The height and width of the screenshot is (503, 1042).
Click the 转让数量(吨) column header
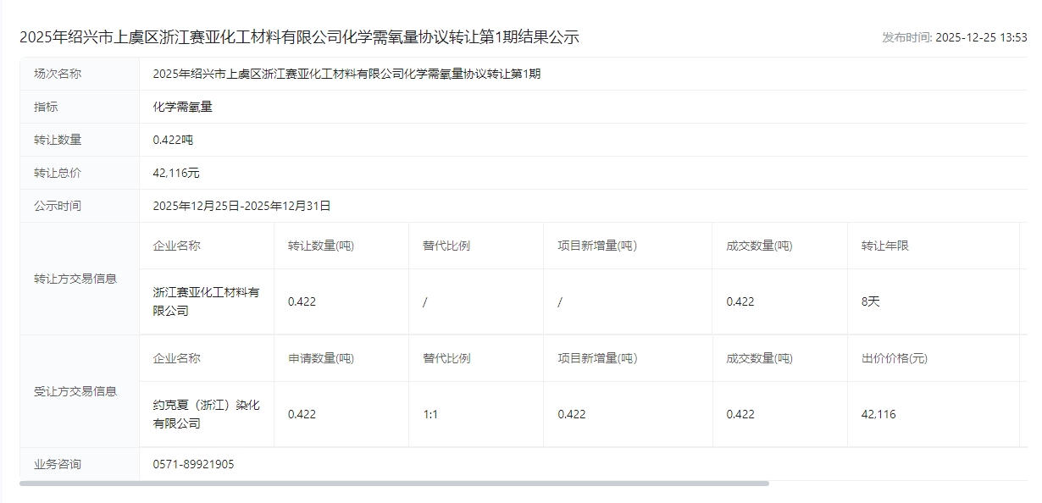[x=321, y=246]
